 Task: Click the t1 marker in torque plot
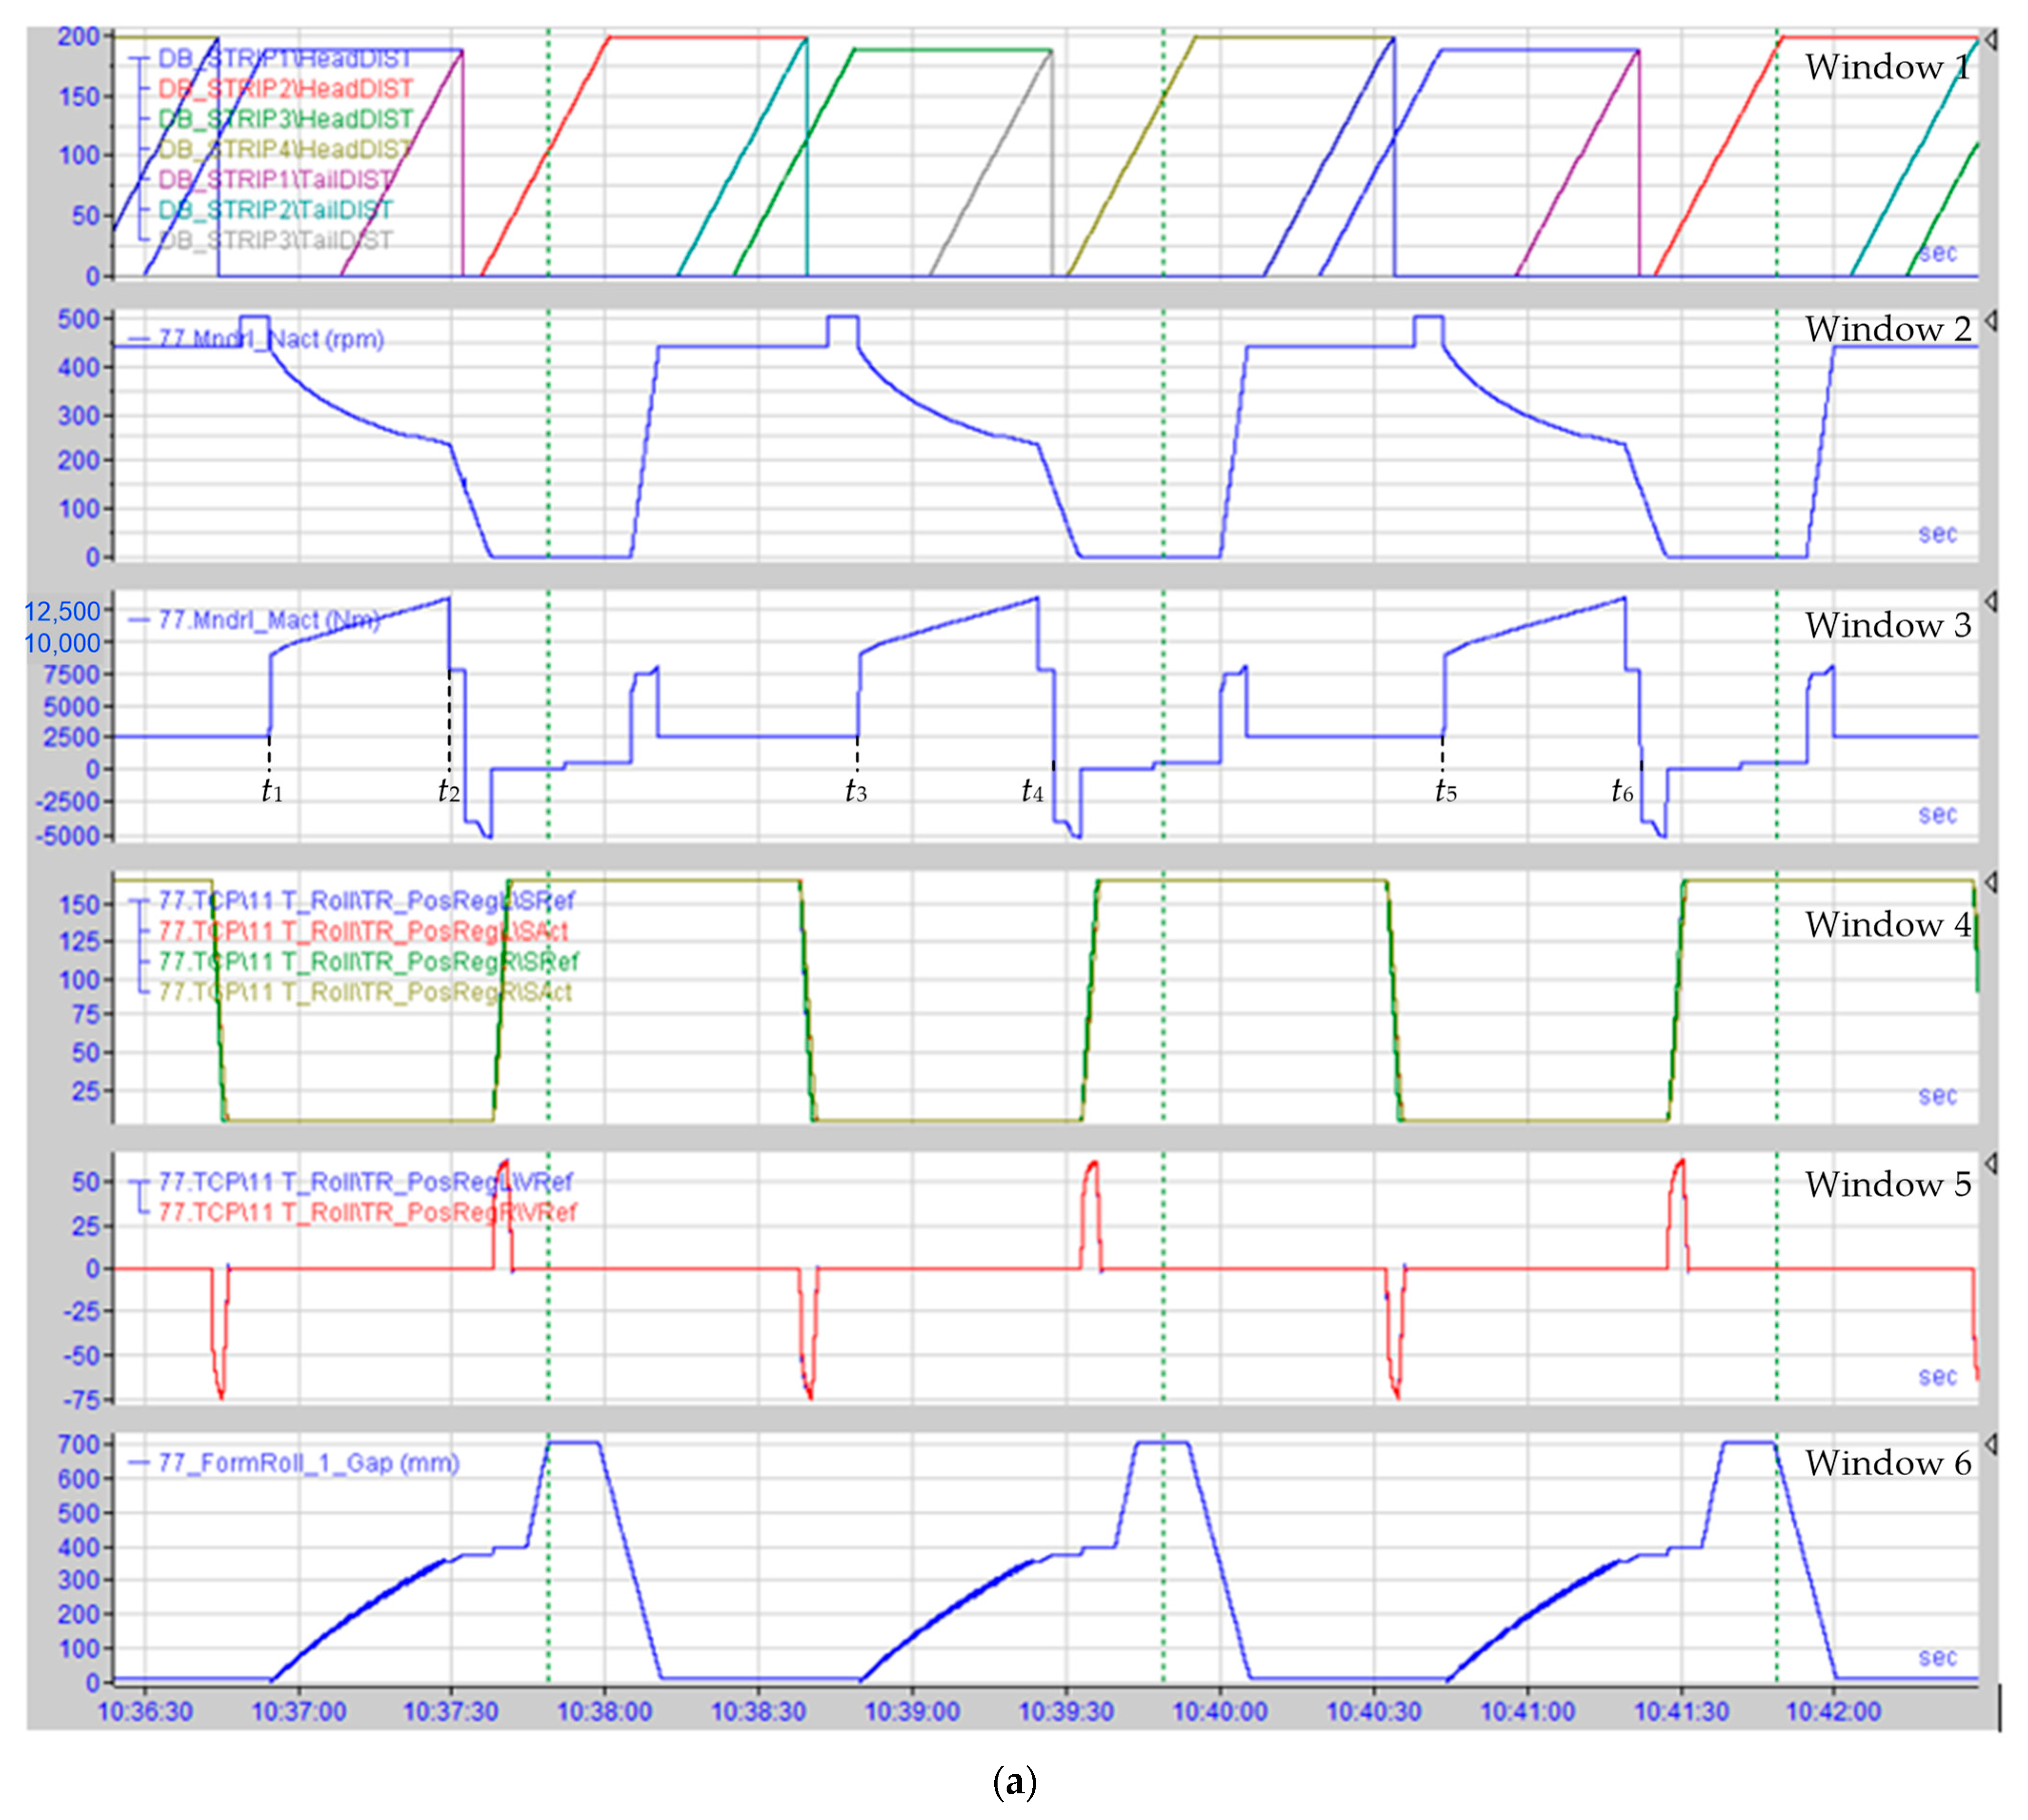click(x=271, y=792)
